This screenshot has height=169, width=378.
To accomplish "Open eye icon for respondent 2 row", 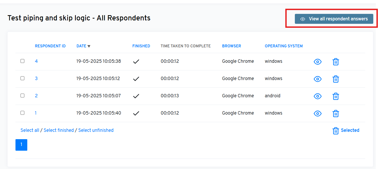I will coord(317,96).
